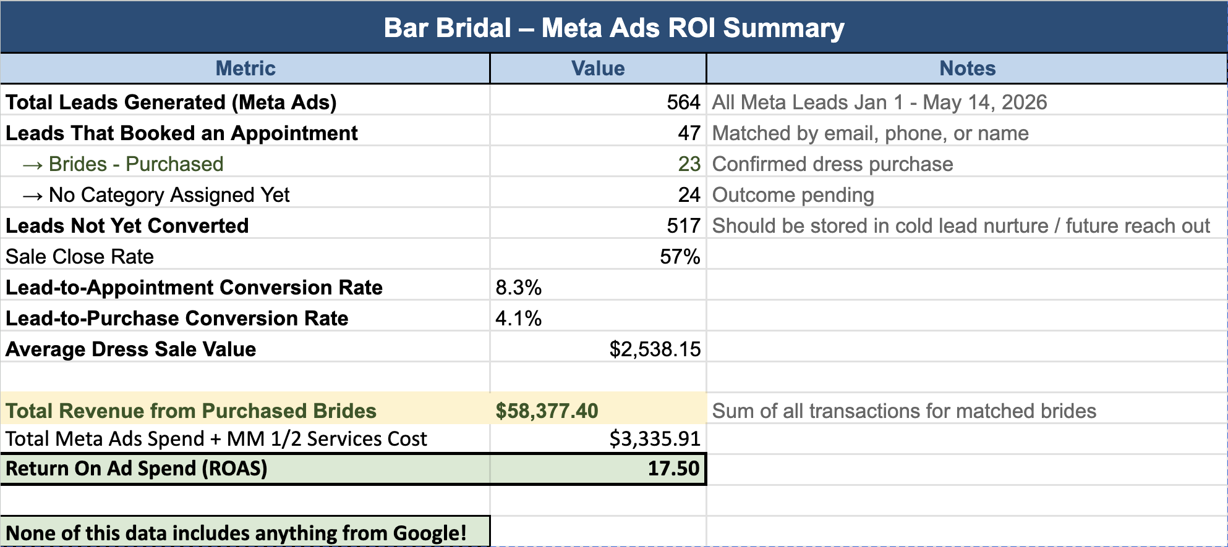1228x547 pixels.
Task: Select the note "Sum of all transactions for matched brides"
Action: [x=967, y=408]
